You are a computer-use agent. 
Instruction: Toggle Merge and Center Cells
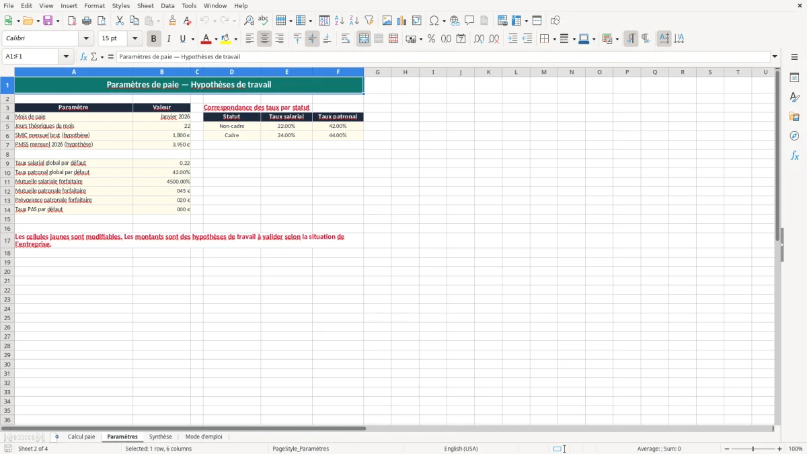(x=364, y=39)
